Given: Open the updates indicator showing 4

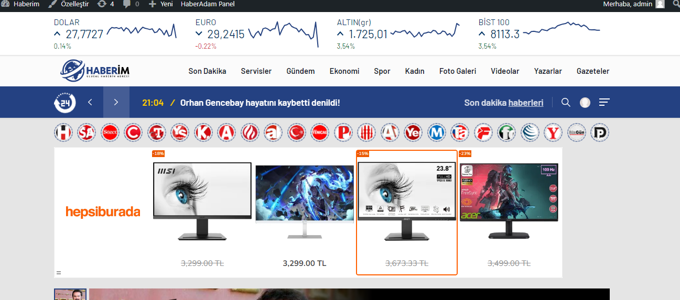Looking at the screenshot, I should pyautogui.click(x=105, y=4).
